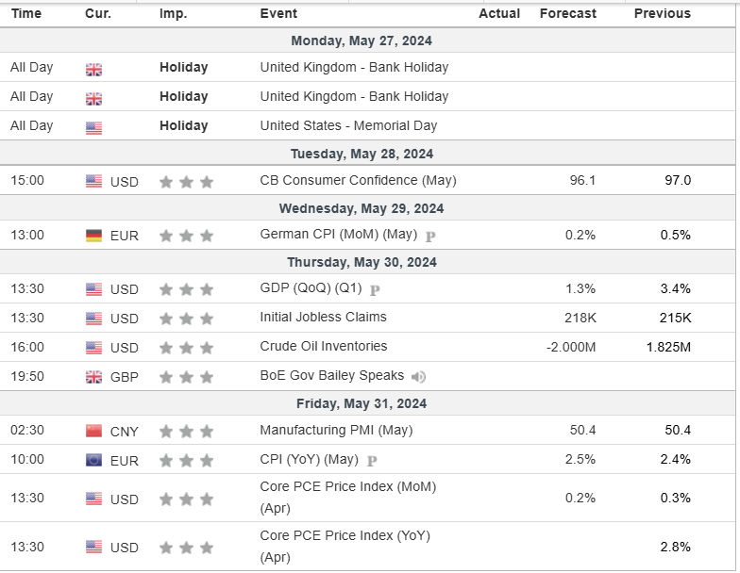
Task: Click importance stars for CB Consumer Confidence
Action: (187, 182)
